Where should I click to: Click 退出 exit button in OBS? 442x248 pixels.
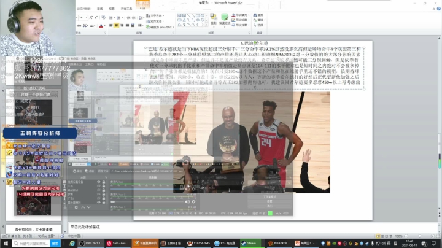point(269,206)
